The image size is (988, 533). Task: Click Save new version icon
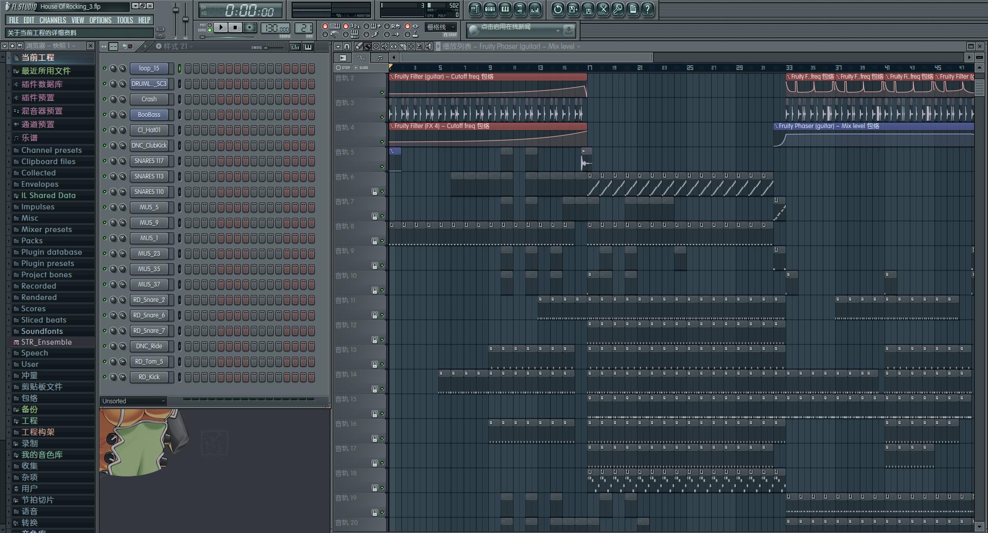pyautogui.click(x=573, y=9)
